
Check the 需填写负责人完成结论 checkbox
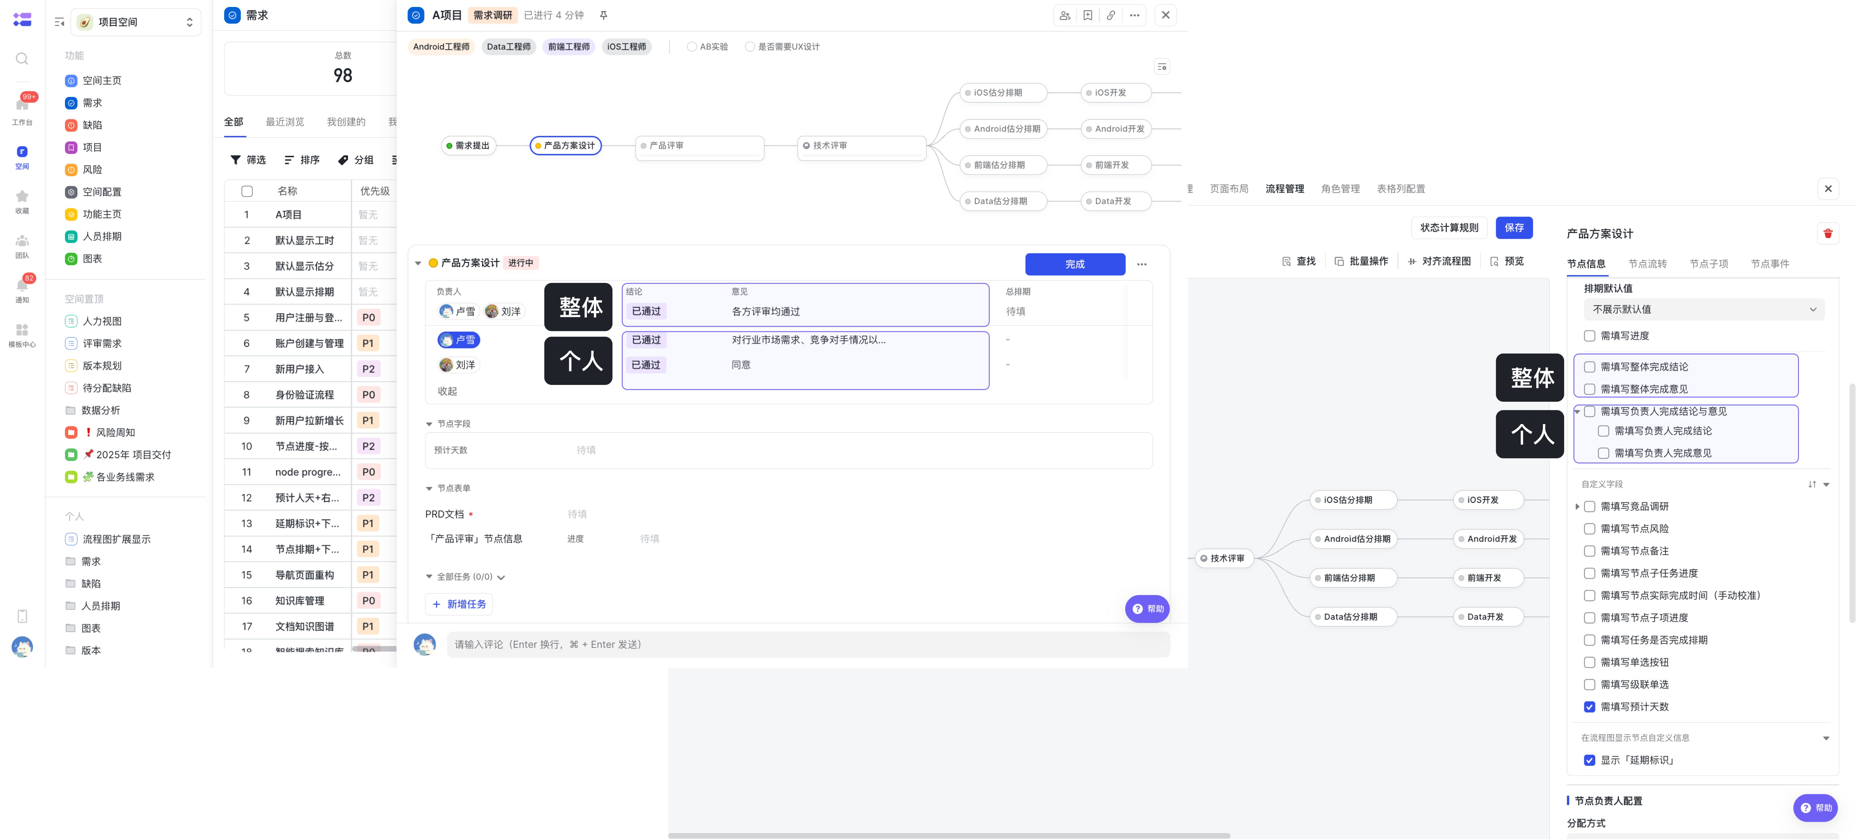1603,431
